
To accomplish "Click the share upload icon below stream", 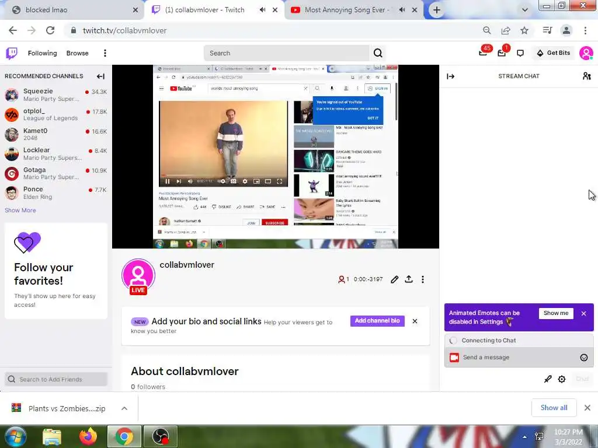I will pyautogui.click(x=408, y=279).
